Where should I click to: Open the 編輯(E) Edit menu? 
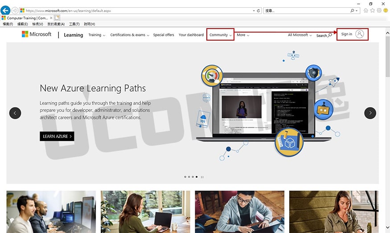(x=23, y=24)
